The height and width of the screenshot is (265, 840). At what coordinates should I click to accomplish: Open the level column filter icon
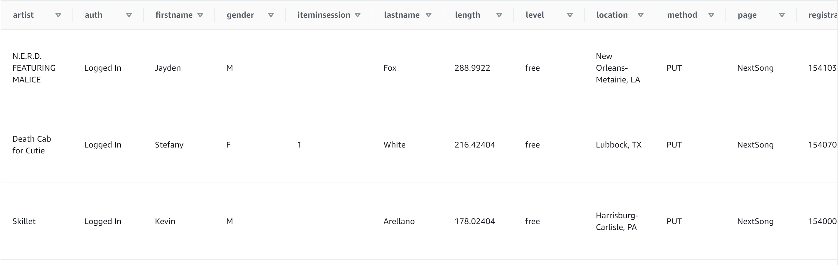click(x=570, y=15)
